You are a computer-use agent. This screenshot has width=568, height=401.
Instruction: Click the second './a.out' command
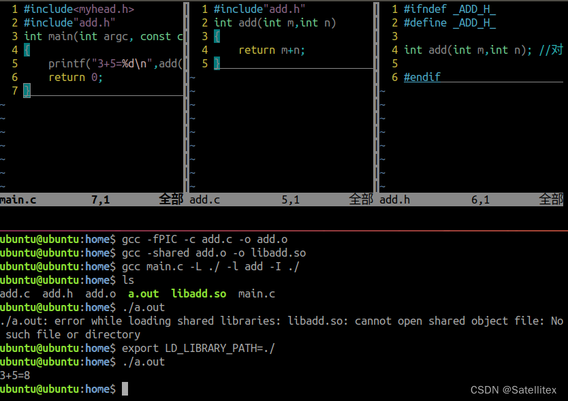(x=144, y=362)
